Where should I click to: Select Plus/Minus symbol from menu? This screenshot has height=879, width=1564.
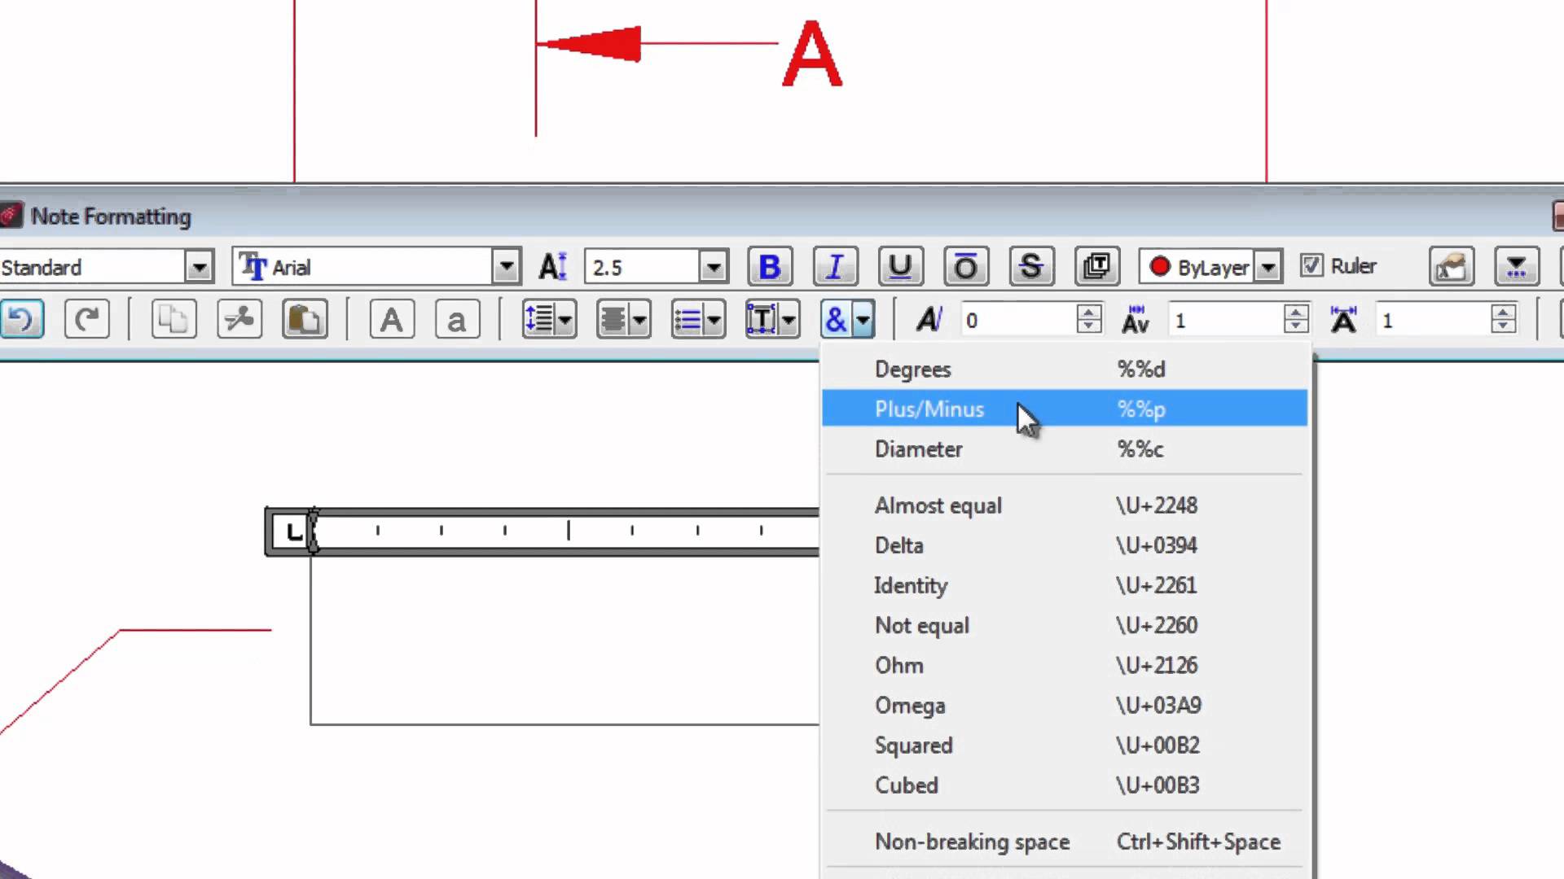929,409
